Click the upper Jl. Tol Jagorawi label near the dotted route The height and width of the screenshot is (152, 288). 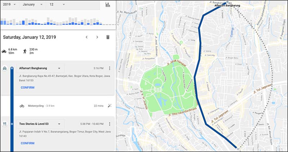[x=263, y=88]
